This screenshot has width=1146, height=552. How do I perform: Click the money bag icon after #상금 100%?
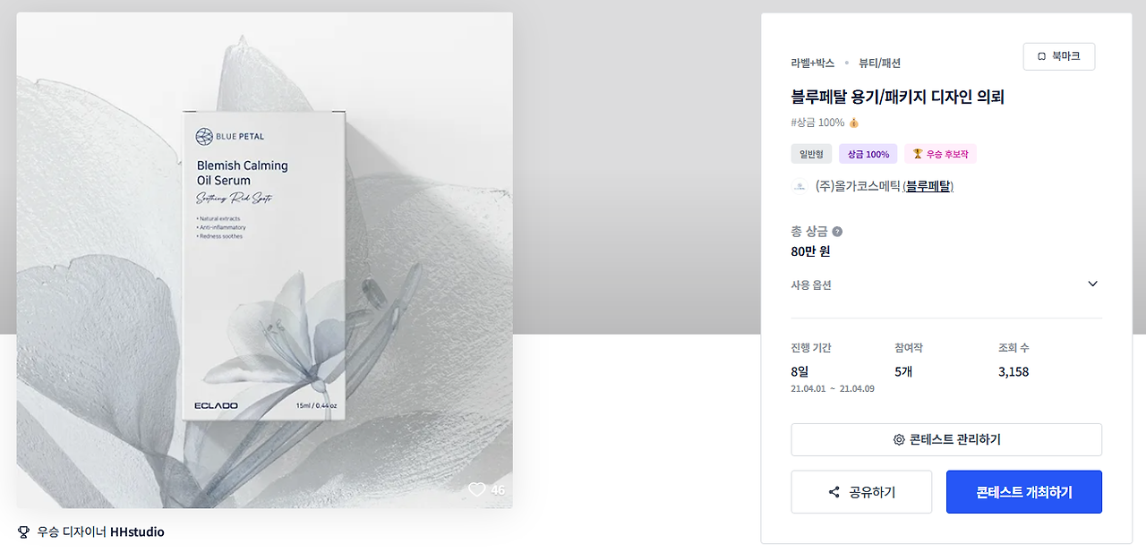(854, 123)
